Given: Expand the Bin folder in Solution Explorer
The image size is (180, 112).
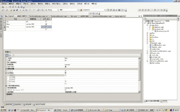Looking at the screenshot, I should click(x=147, y=33).
